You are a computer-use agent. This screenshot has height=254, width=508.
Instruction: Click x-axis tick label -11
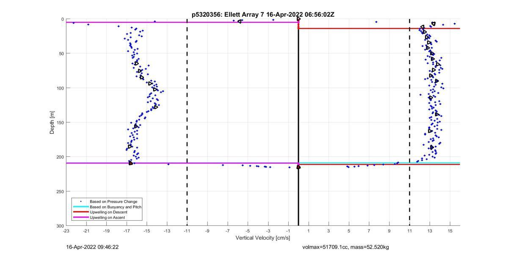[x=187, y=231]
